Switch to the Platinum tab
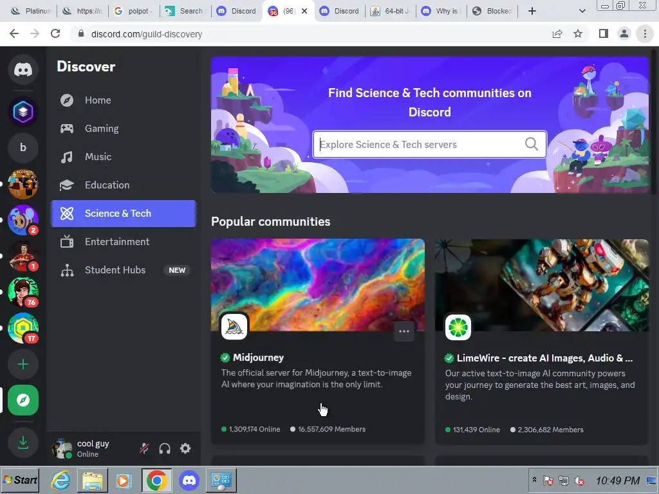The height and width of the screenshot is (494, 659). 31,11
